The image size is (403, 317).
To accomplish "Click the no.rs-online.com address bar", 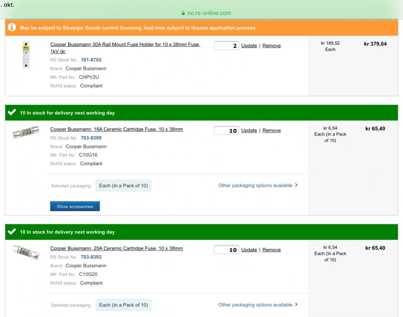I will (x=209, y=13).
